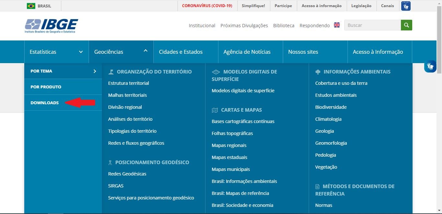Click the IBGE logo

(51, 26)
